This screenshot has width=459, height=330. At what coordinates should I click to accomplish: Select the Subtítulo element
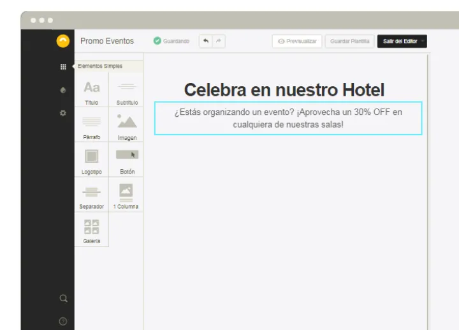127,90
